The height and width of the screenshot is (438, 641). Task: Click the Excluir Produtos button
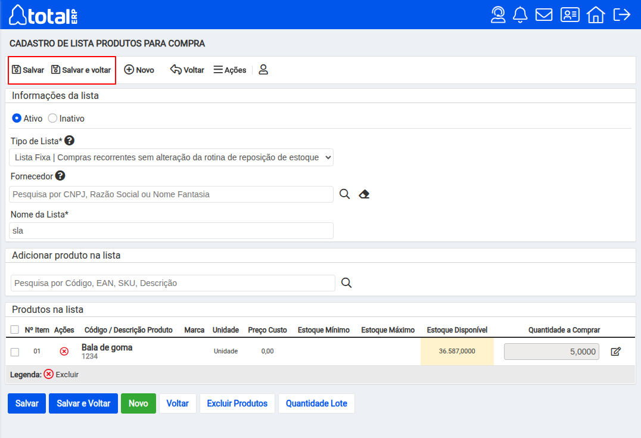click(x=237, y=403)
